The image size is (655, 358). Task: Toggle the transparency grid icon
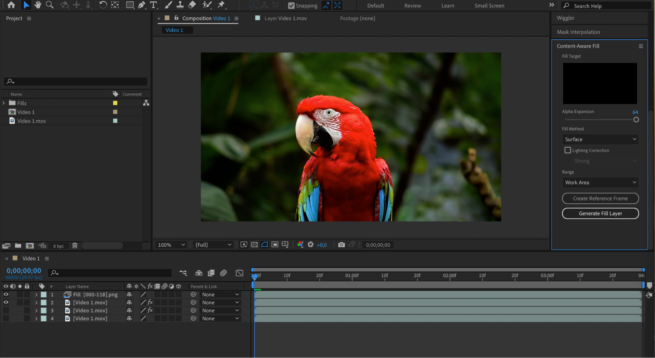point(254,245)
